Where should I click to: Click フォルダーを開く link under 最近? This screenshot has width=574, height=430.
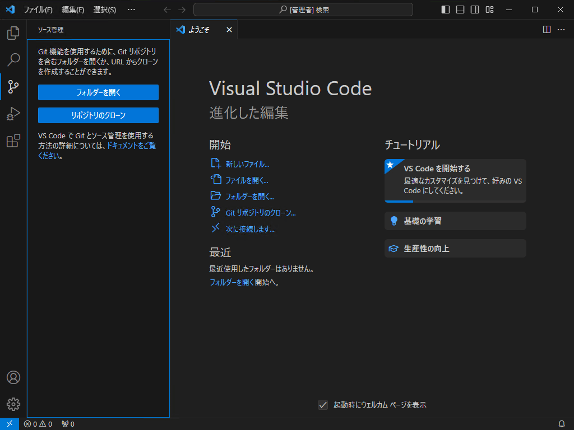[x=232, y=282]
